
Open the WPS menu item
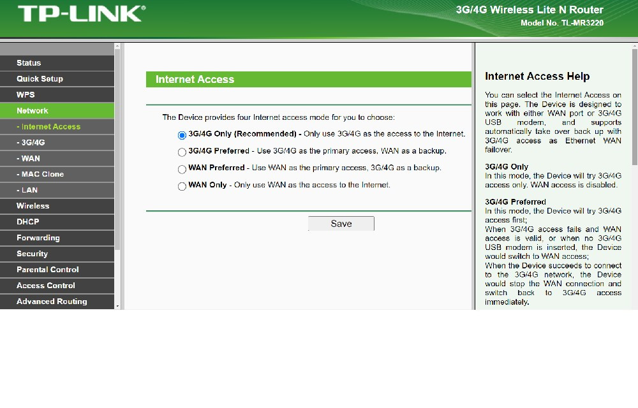[26, 95]
